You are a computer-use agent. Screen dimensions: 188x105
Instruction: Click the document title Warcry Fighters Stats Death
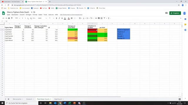18,12
